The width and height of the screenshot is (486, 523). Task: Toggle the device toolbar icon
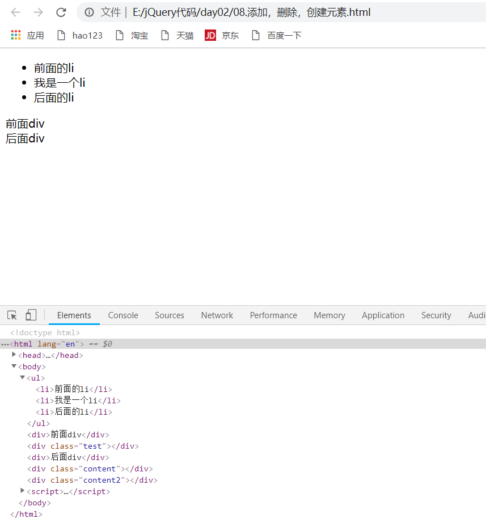pos(31,315)
